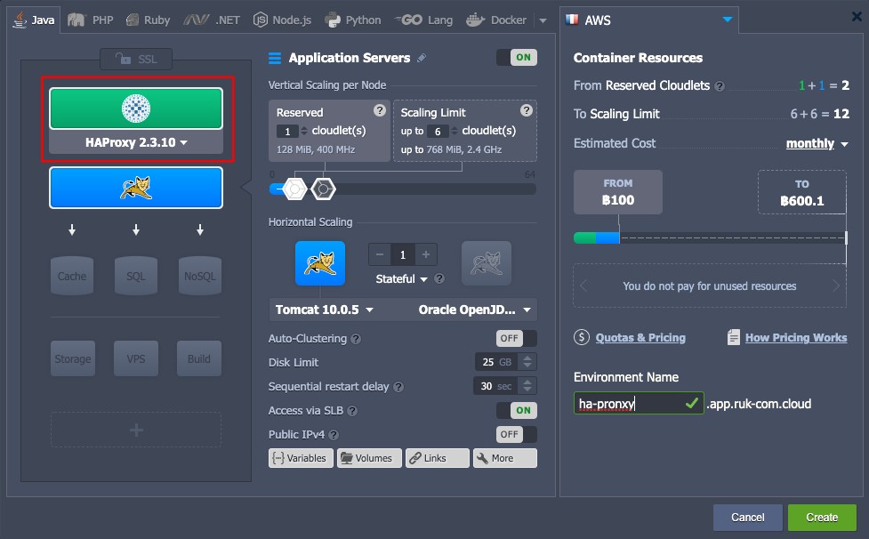869x539 pixels.
Task: Open Public IPv4 help tooltip
Action: click(334, 436)
